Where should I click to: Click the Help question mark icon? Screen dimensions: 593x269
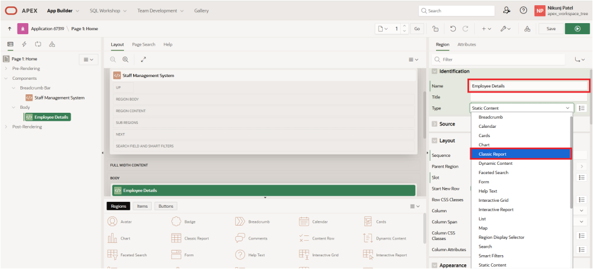pos(523,10)
